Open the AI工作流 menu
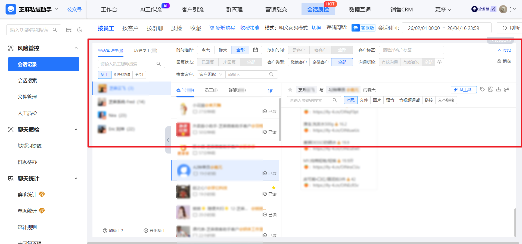The width and height of the screenshot is (522, 244). [x=151, y=10]
